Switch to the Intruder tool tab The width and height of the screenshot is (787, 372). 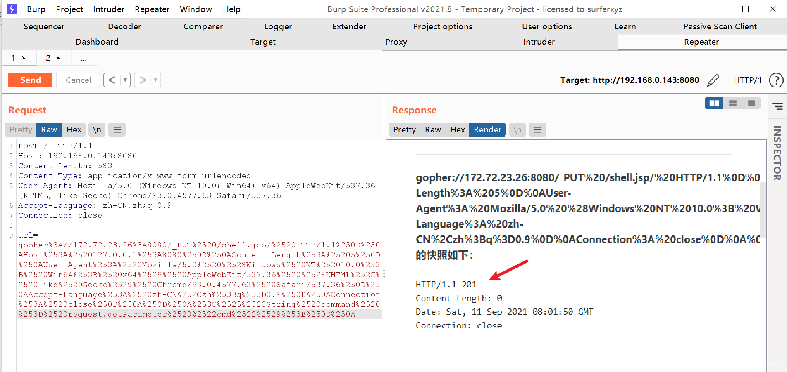[539, 42]
